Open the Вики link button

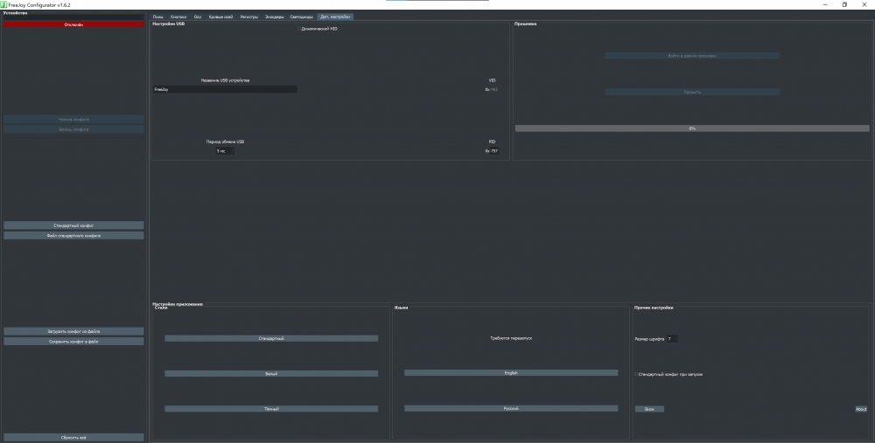pyautogui.click(x=649, y=409)
